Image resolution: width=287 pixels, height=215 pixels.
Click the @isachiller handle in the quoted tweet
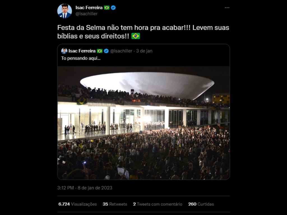click(x=121, y=51)
